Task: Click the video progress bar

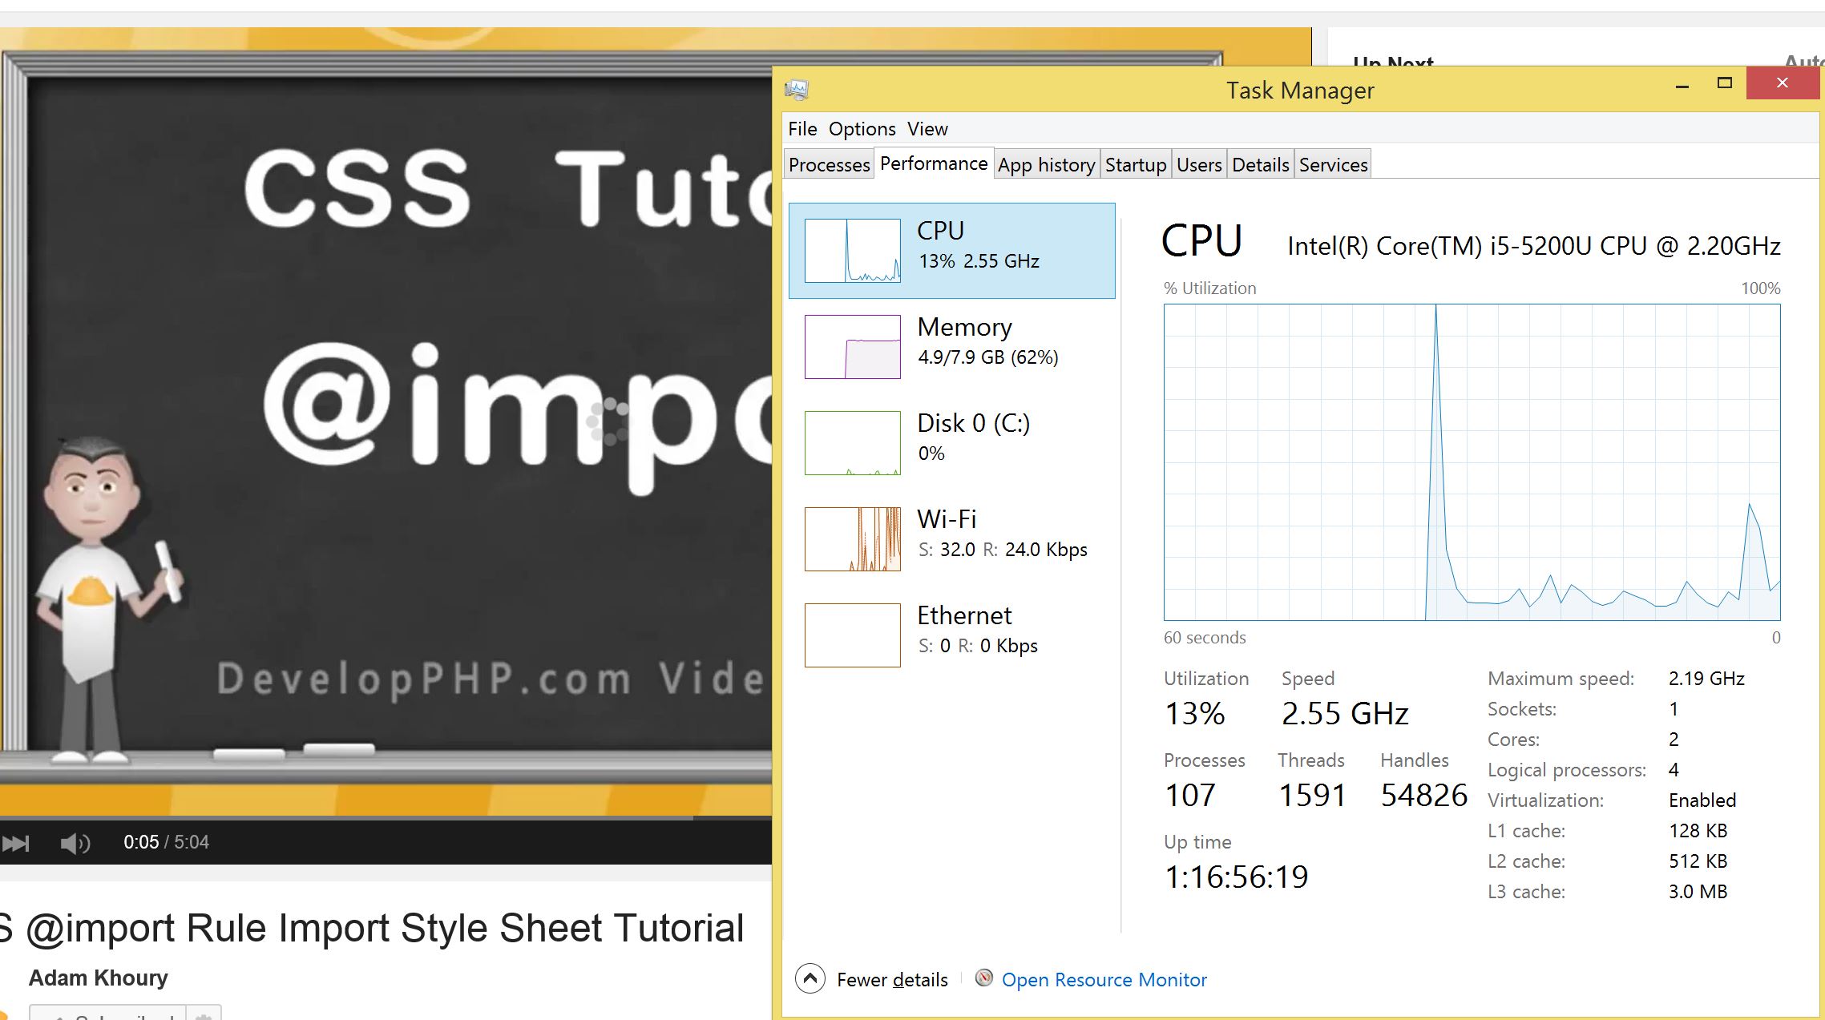Action: [x=386, y=818]
